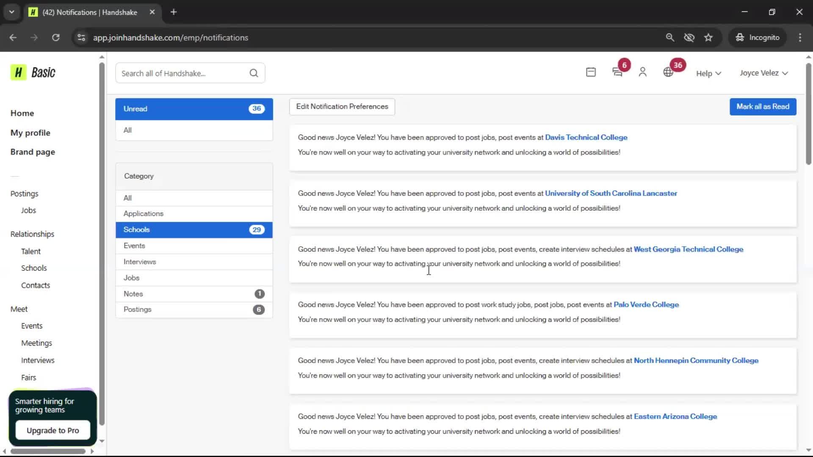
Task: Click the Unread 36 count badge
Action: [257, 109]
